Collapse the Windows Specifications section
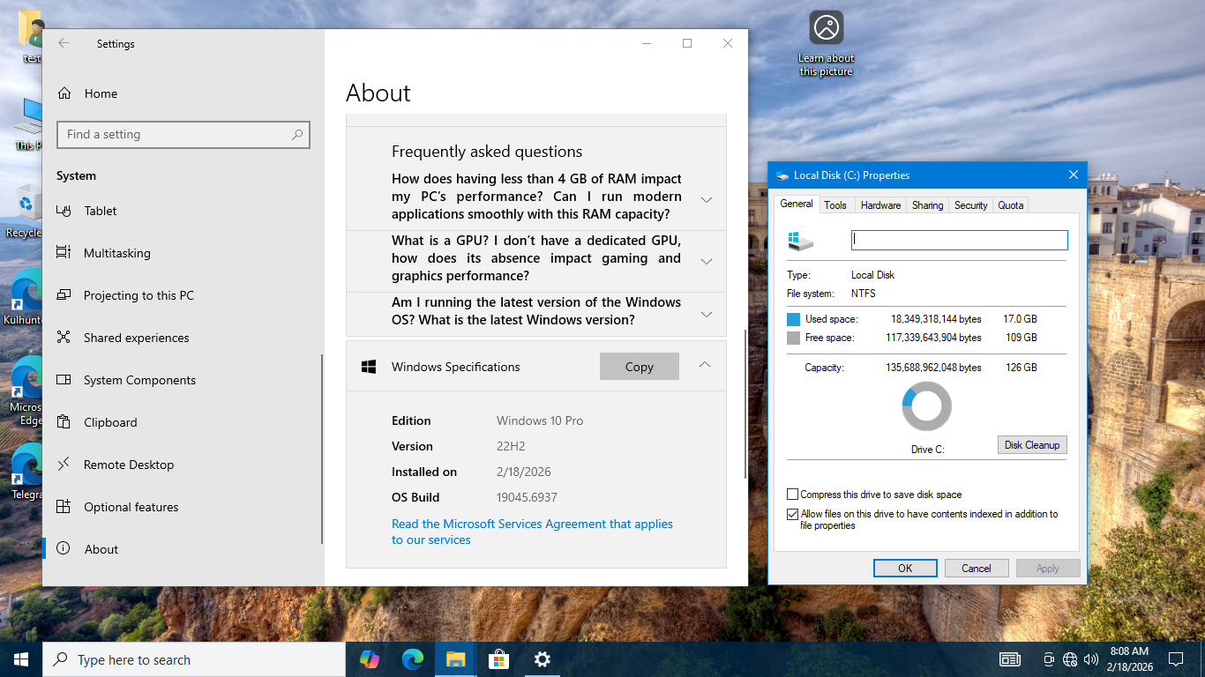Viewport: 1205px width, 677px height. coord(704,365)
